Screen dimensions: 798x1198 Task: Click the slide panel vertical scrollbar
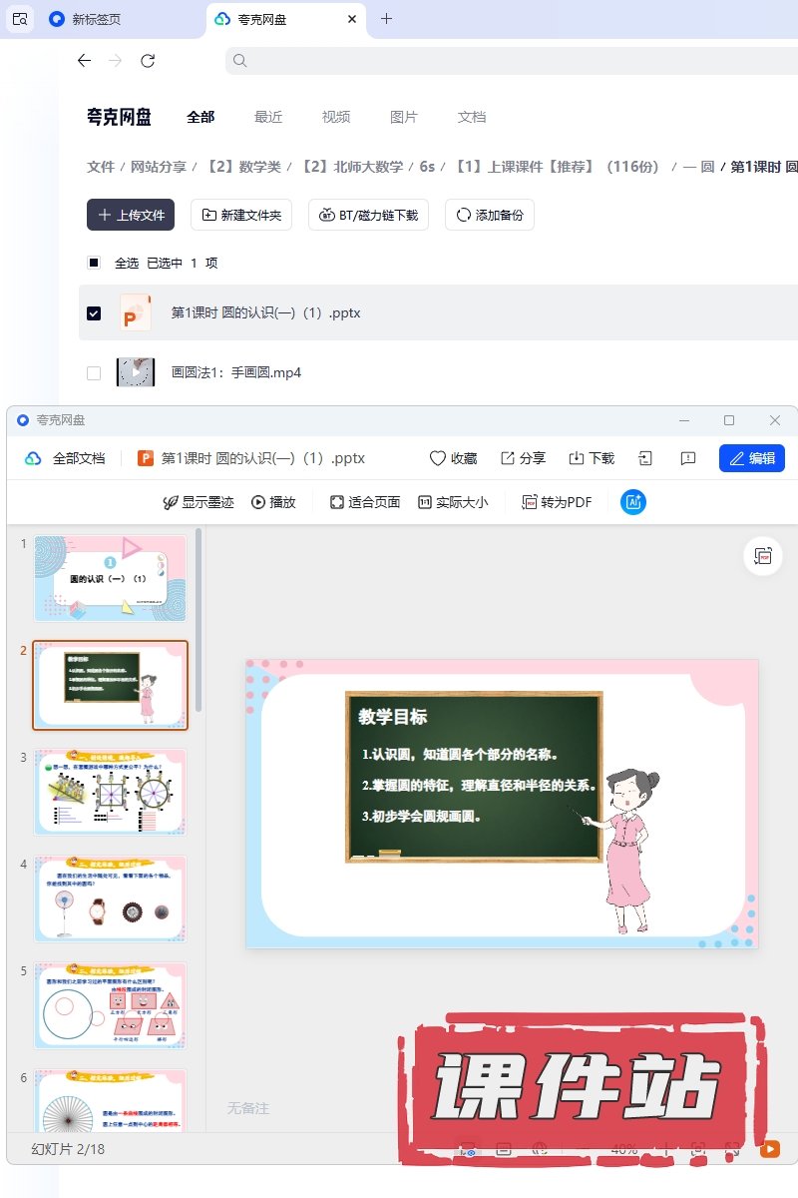point(199,619)
